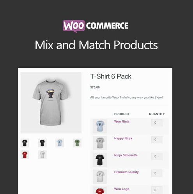Open the Premium Quality product link

tap(126, 172)
